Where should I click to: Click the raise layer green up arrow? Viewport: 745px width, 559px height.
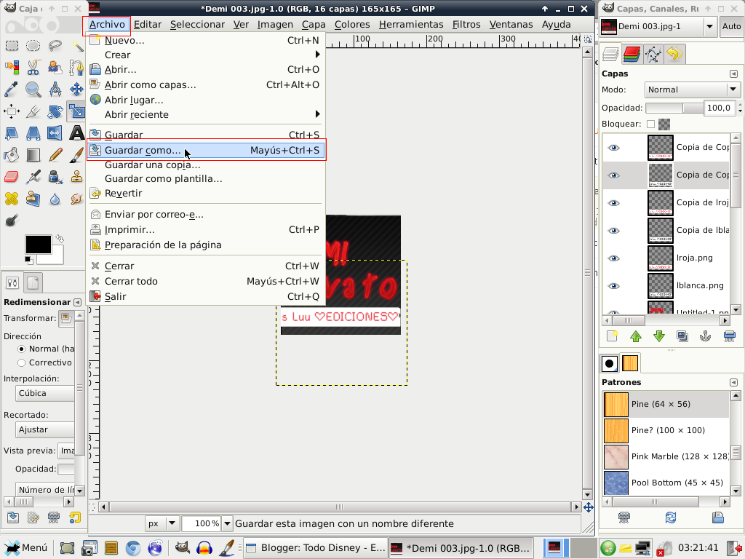click(636, 336)
